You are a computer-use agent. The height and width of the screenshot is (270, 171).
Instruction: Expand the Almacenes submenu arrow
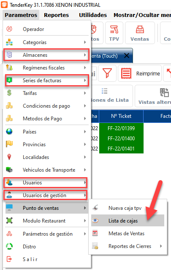click(x=85, y=55)
